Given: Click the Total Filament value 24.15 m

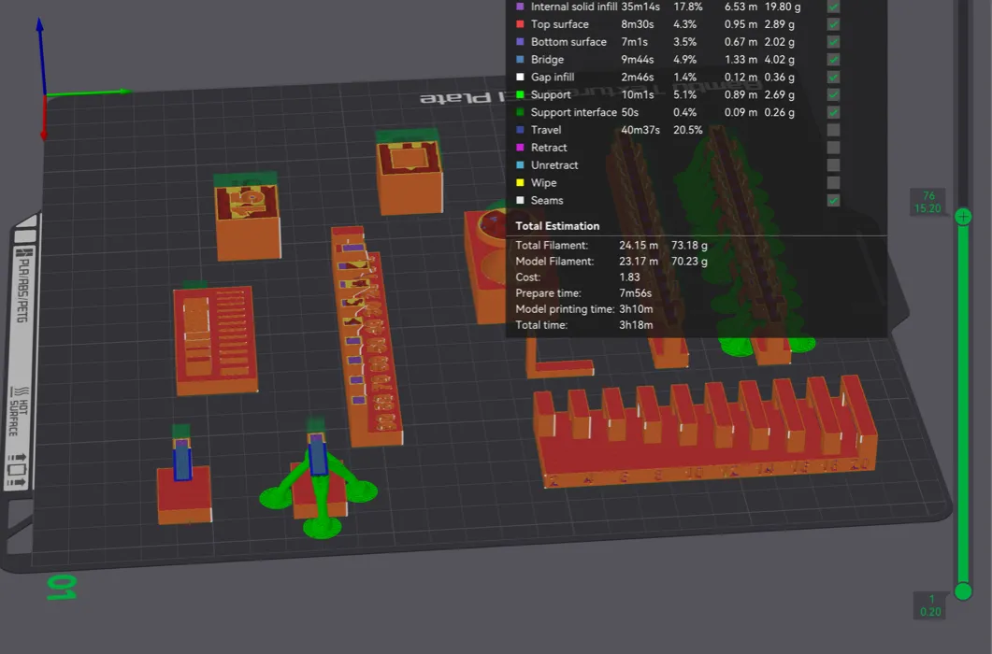Looking at the screenshot, I should pyautogui.click(x=639, y=246).
